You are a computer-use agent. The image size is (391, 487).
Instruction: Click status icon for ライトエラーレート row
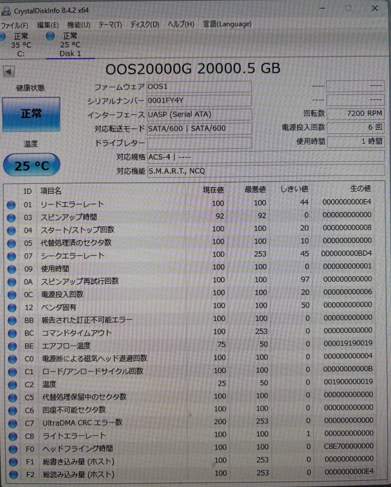[13, 436]
